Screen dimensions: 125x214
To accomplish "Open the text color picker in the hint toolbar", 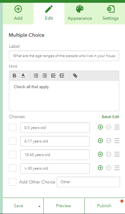I will pyautogui.click(x=23, y=76).
